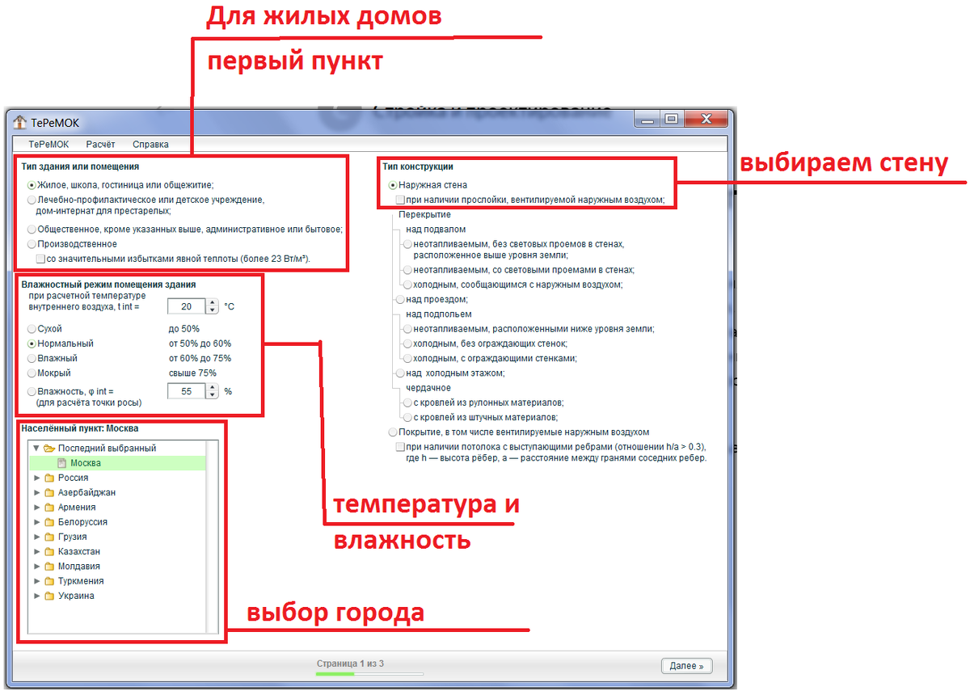Select Покрытие, в том числе вентилируемые option
Screen dimensions: 970x691
click(393, 432)
